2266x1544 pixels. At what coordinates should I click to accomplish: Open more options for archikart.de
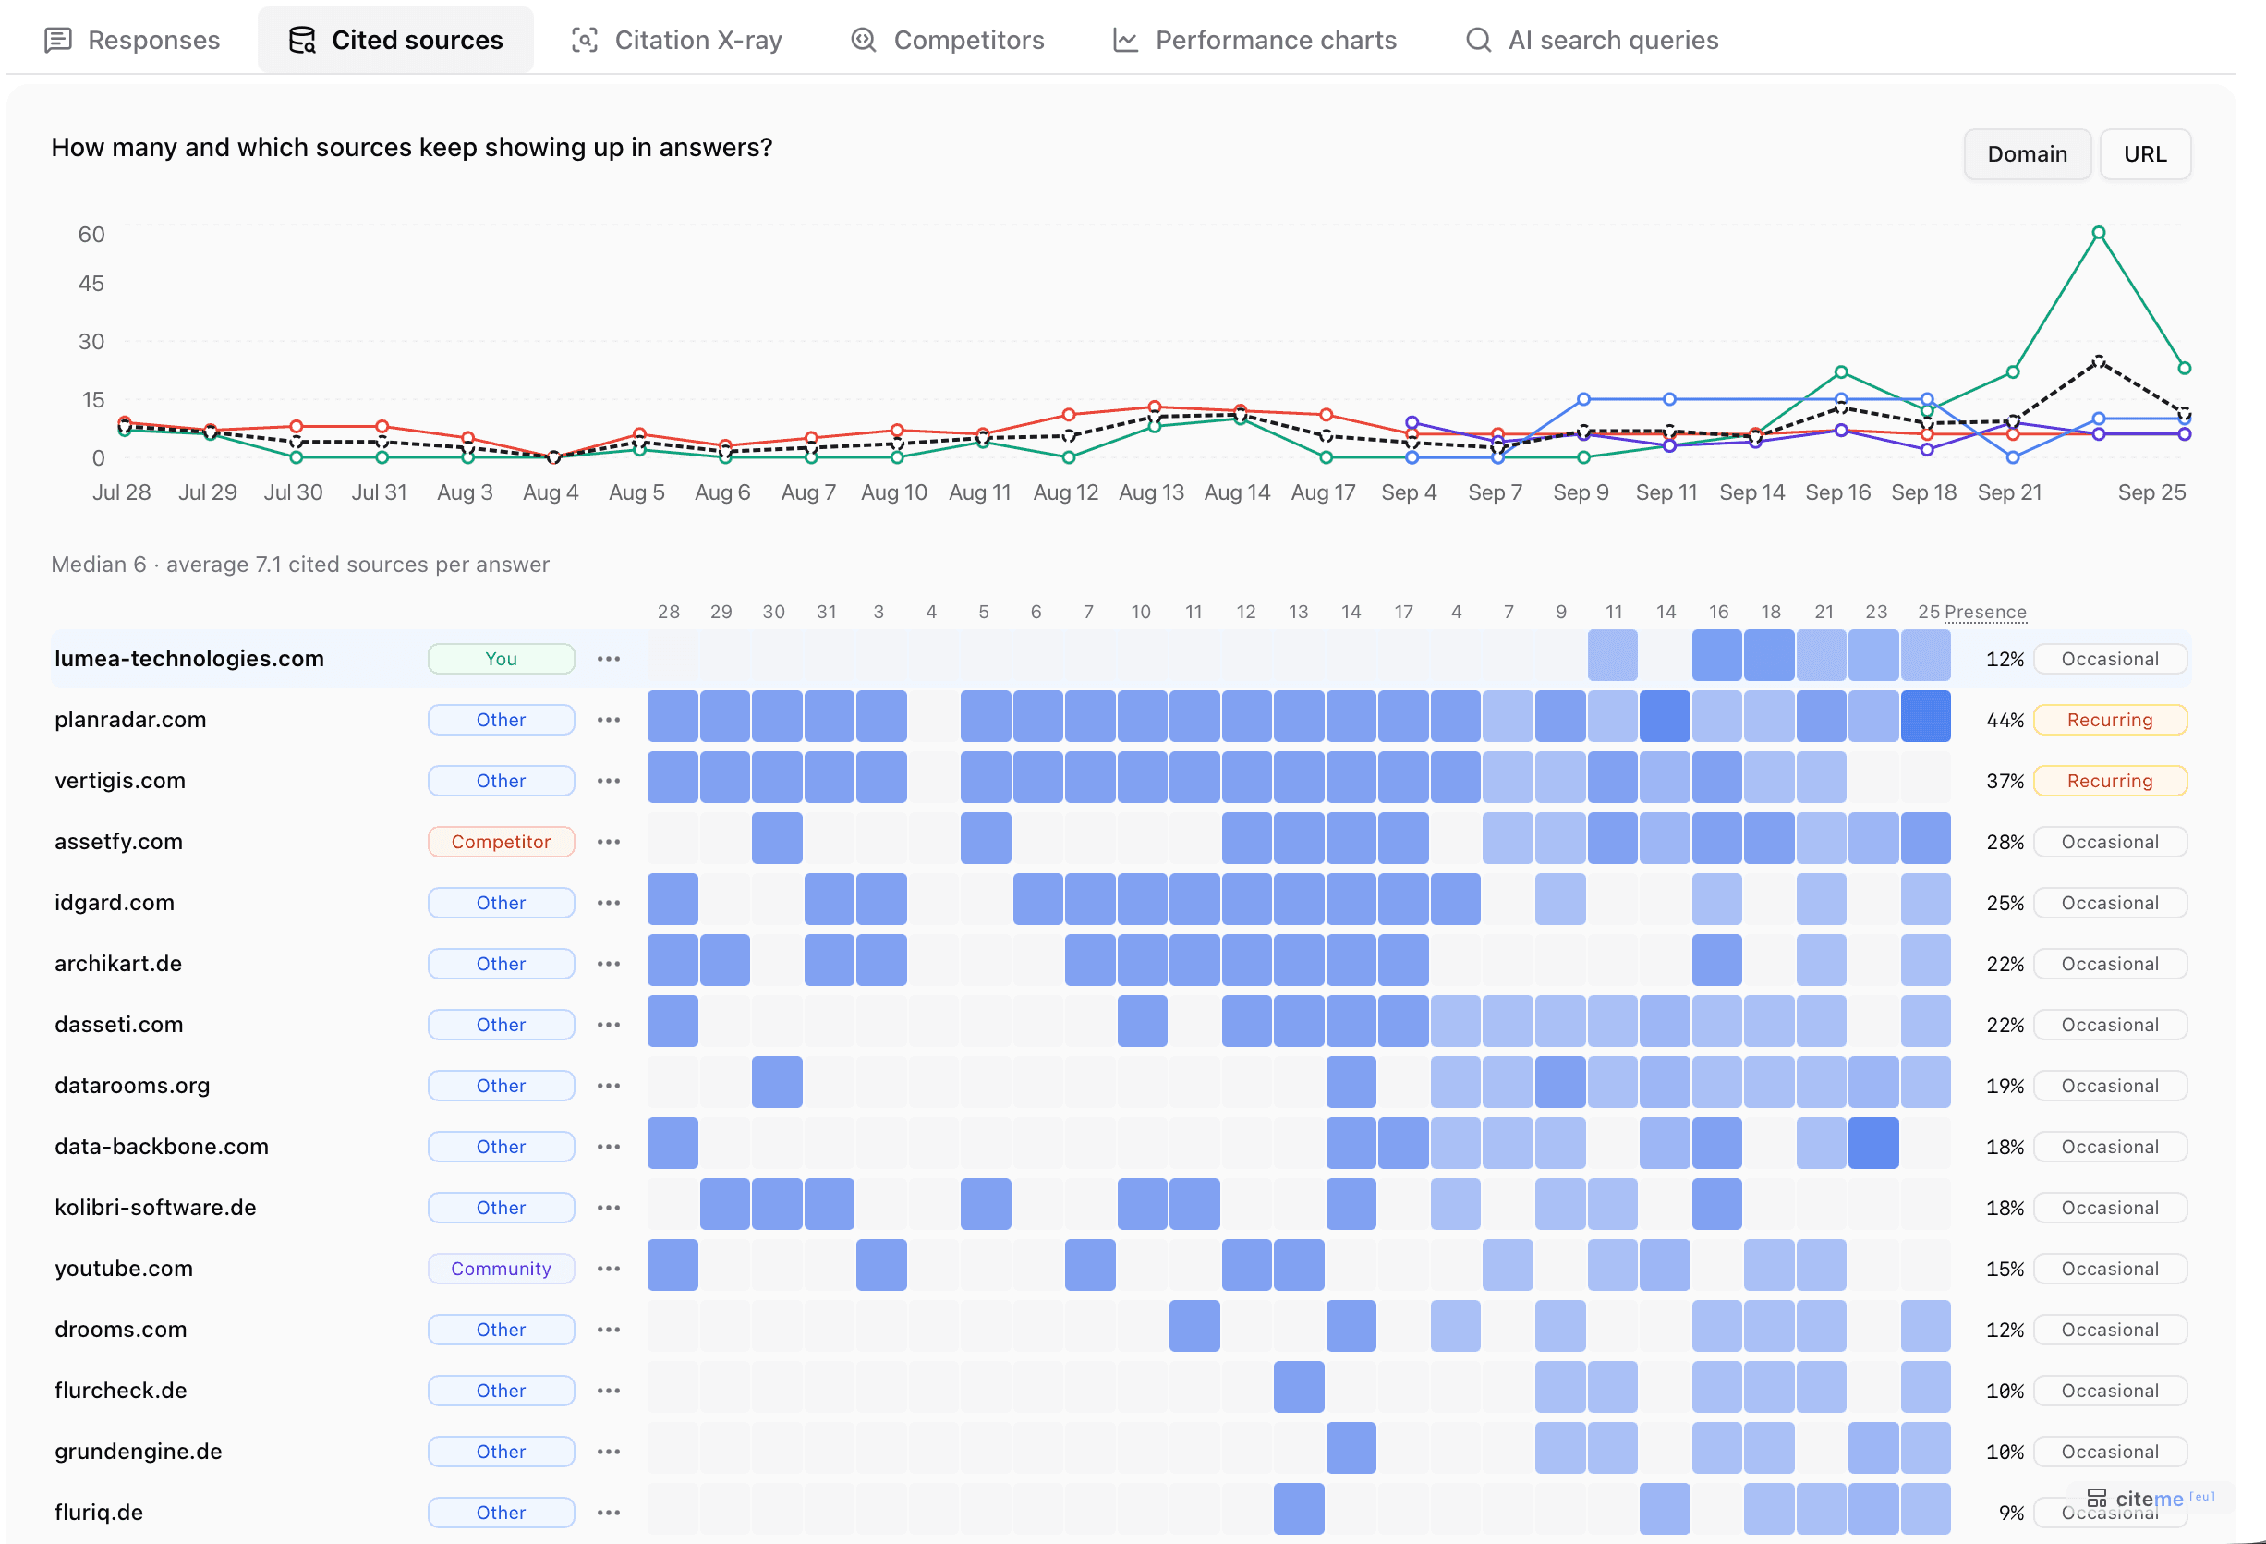click(x=609, y=964)
